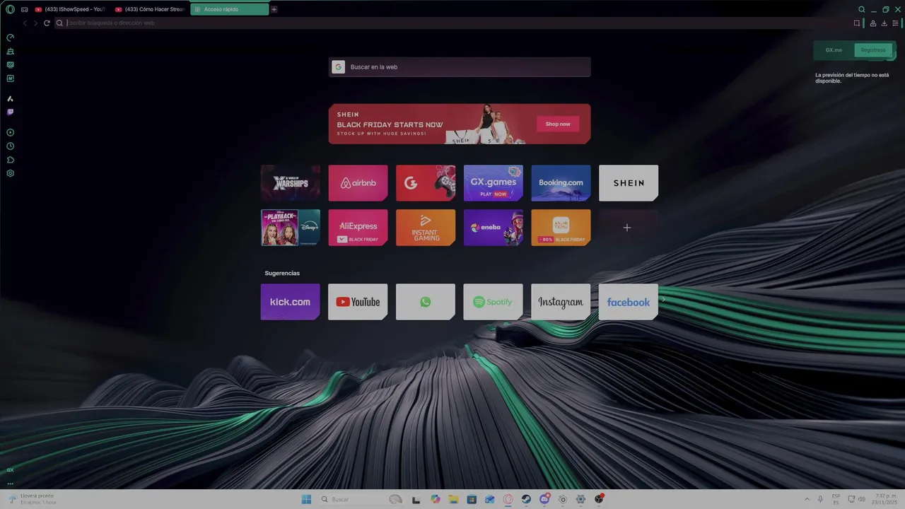Open History clock icon in sidebar

[10, 146]
